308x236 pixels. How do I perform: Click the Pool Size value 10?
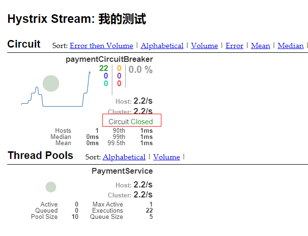75,217
